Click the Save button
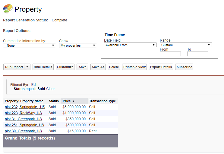 [83, 67]
